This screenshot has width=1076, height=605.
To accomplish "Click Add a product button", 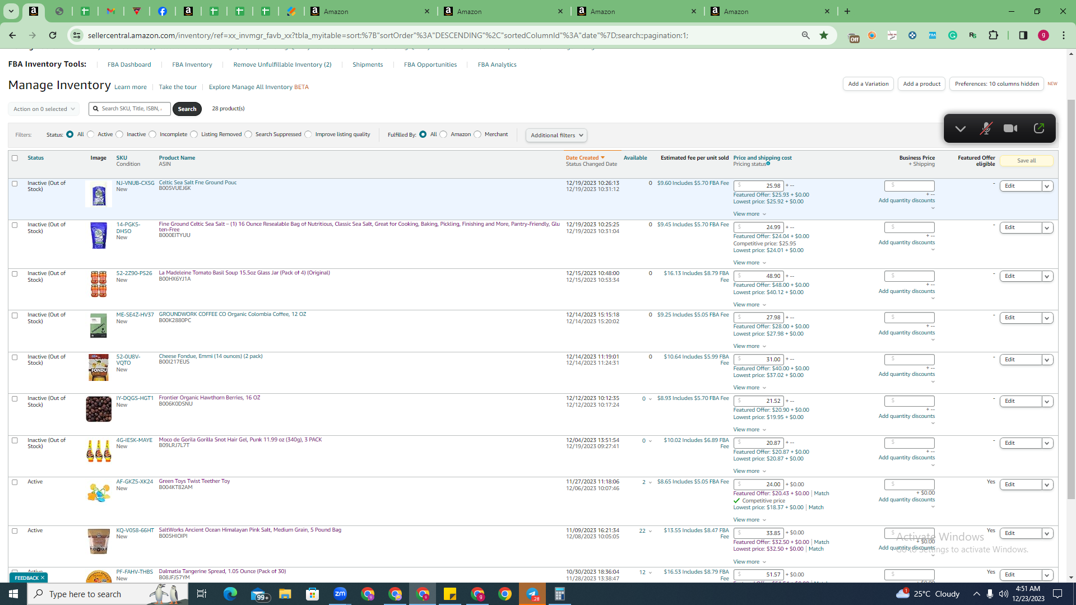I will tap(922, 84).
